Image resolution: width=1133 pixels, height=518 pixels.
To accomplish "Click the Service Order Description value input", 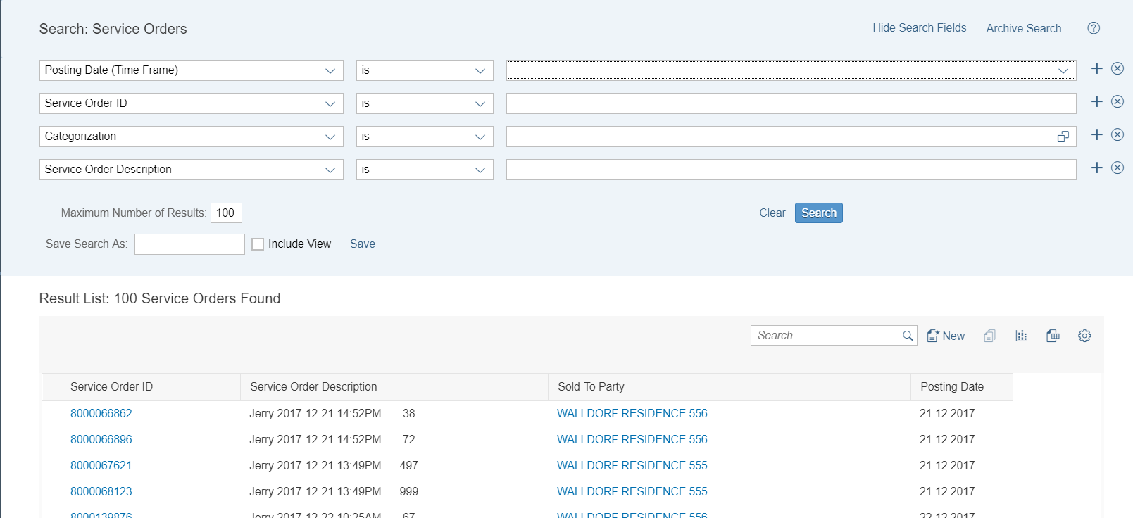I will pyautogui.click(x=791, y=170).
